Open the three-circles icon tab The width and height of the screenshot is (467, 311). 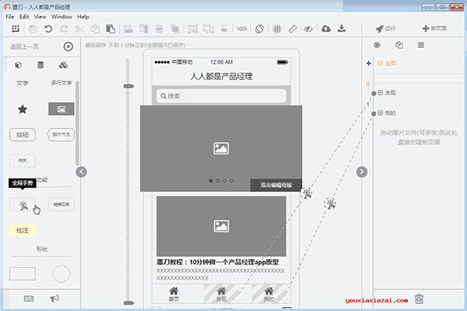(x=63, y=65)
